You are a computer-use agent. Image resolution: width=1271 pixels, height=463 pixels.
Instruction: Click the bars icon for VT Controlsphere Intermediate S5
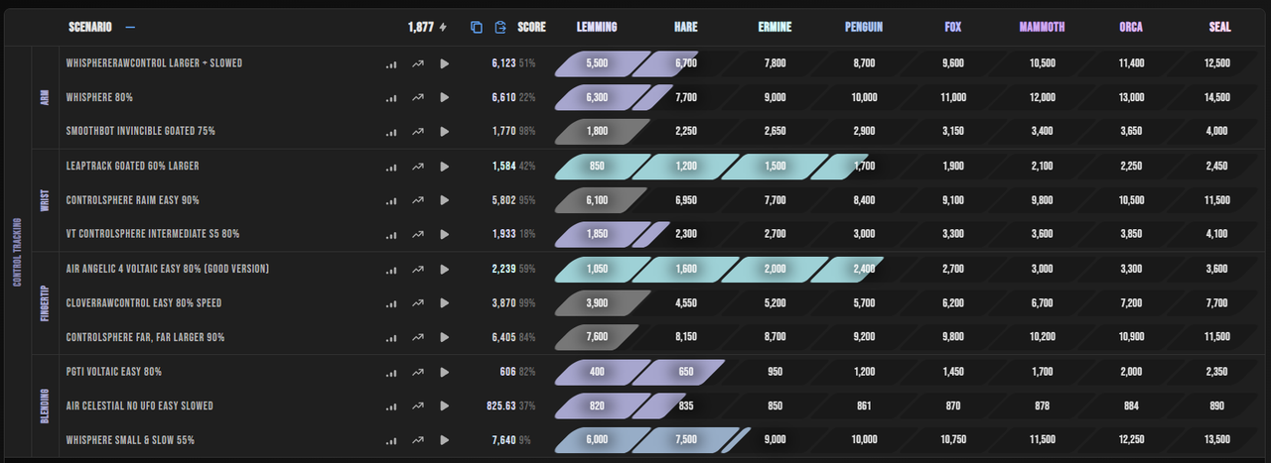tap(391, 234)
